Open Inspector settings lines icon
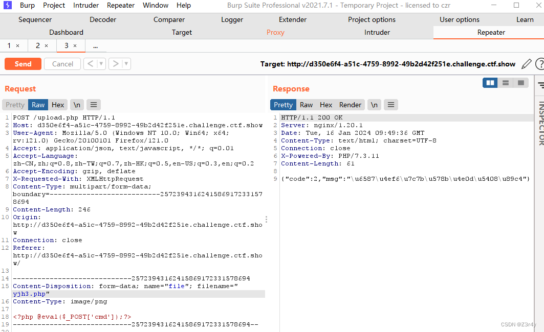This screenshot has width=544, height=332. click(541, 85)
